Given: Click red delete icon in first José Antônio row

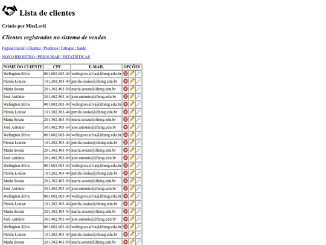Looking at the screenshot, I should (x=126, y=96).
